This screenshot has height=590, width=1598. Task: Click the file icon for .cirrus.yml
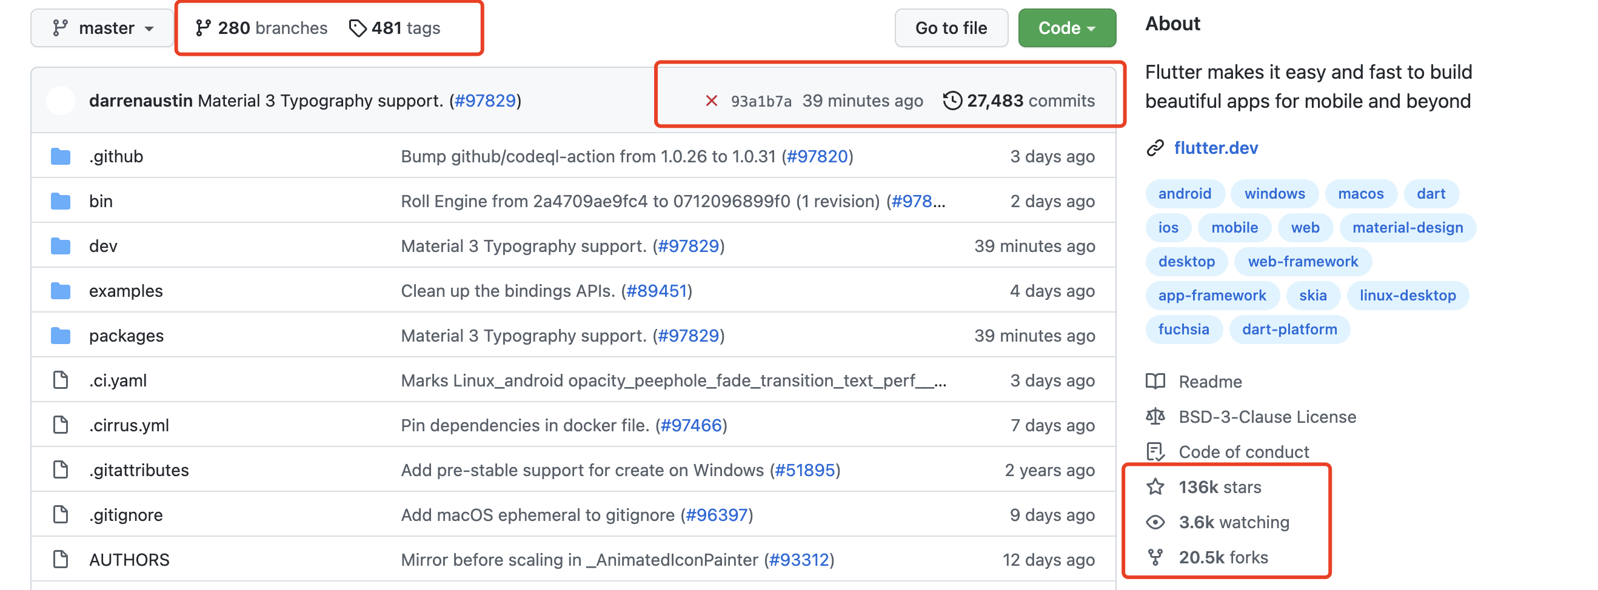coord(61,425)
